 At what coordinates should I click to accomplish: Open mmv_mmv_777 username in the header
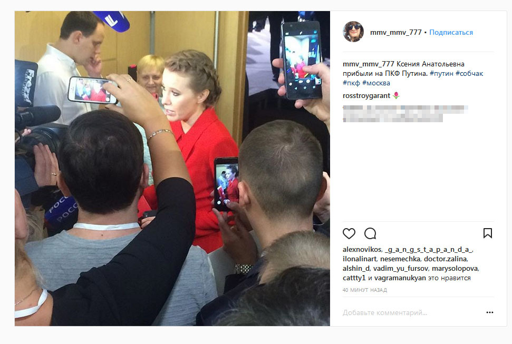(x=396, y=32)
